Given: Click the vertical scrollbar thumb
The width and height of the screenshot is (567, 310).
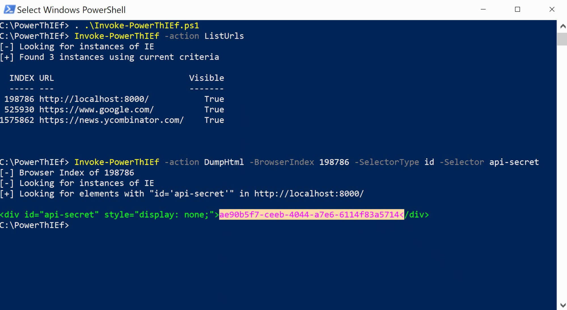Looking at the screenshot, I should tap(562, 39).
